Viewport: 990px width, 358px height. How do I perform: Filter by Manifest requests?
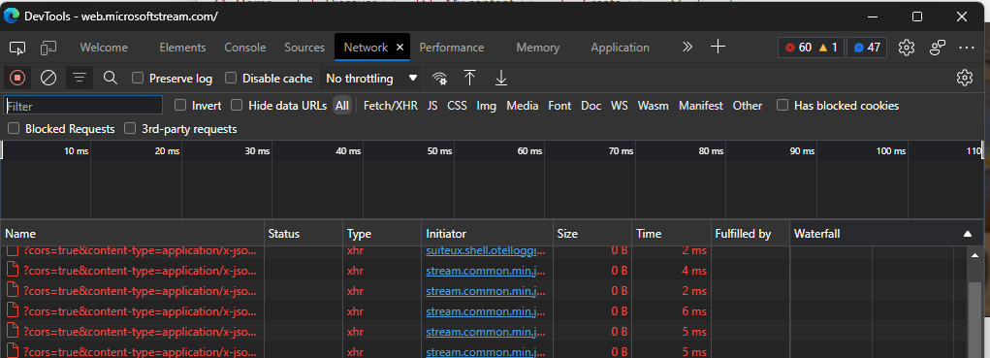click(701, 106)
